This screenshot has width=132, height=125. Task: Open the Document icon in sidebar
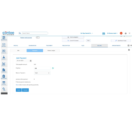[x=4, y=70]
